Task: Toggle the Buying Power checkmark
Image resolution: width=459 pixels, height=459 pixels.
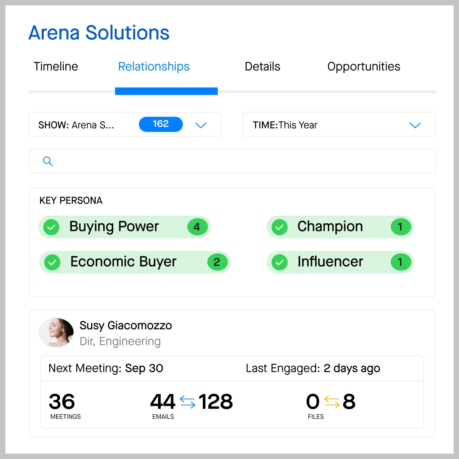Action: [51, 227]
